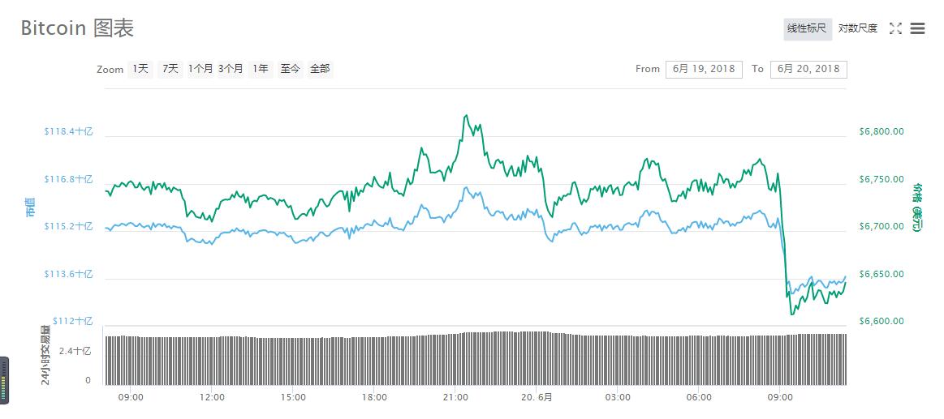This screenshot has width=944, height=419.
Task: Select 1年 zoom range
Action: [x=261, y=69]
